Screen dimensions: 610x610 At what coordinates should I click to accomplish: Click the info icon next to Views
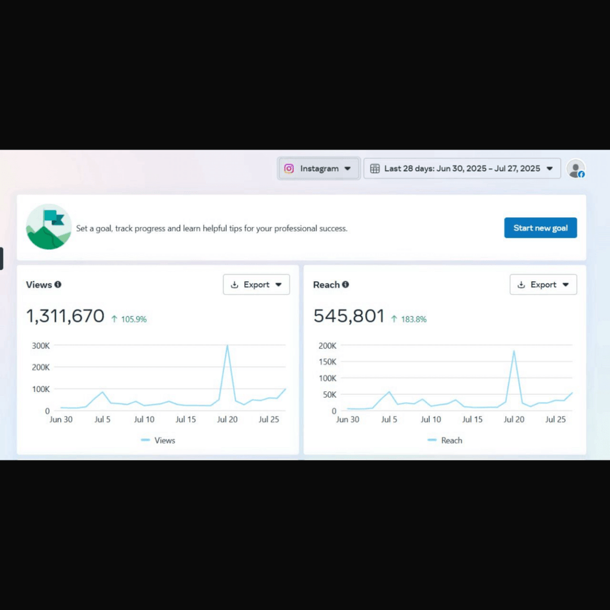[58, 285]
